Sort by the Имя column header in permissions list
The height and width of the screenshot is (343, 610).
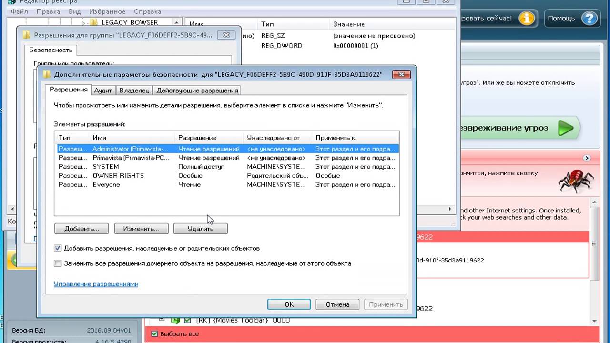[132, 138]
